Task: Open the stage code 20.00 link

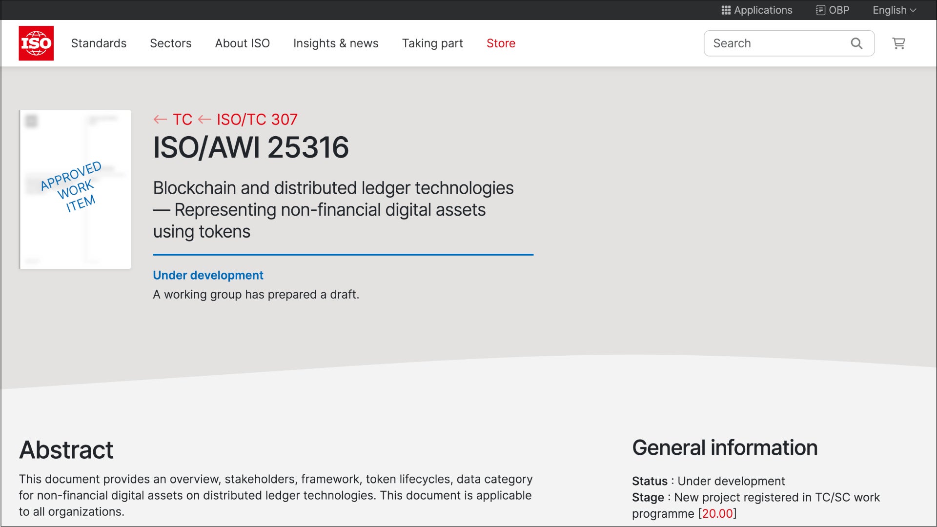Action: [x=717, y=514]
